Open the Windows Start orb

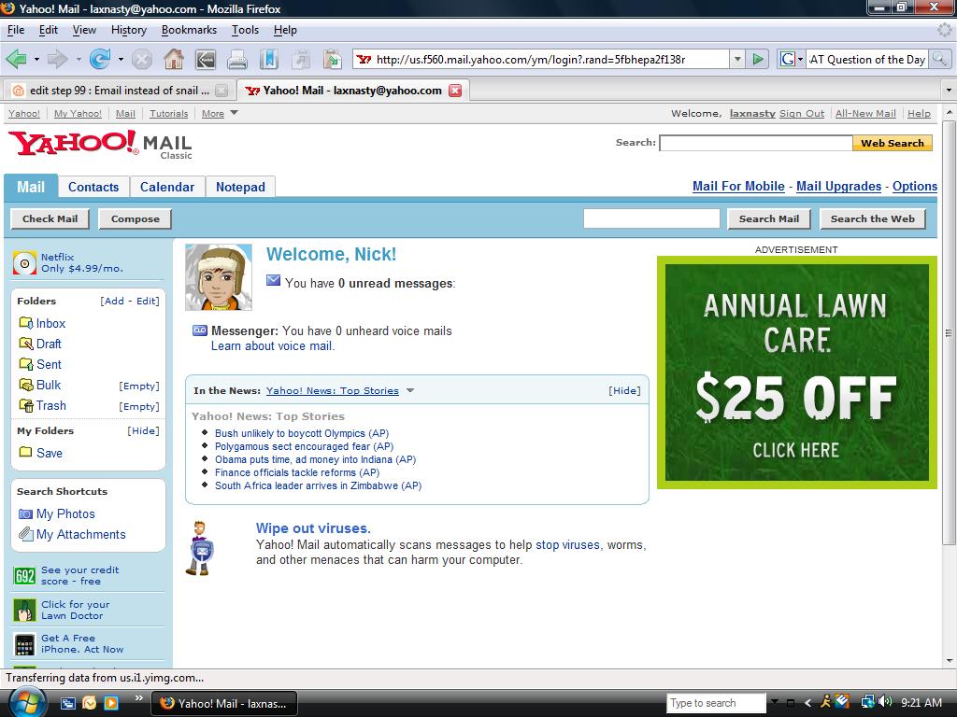[x=27, y=702]
